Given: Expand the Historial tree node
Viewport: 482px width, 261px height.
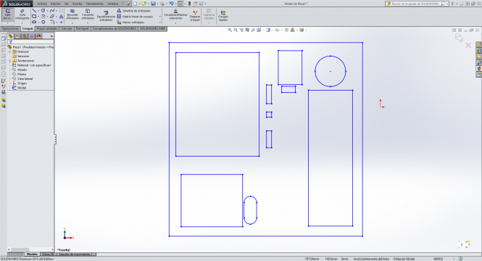Looking at the screenshot, I should point(10,51).
